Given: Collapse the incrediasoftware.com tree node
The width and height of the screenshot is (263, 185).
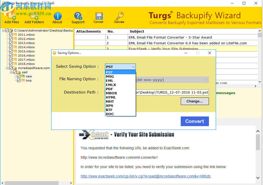Looking at the screenshot, I should tap(7, 68).
